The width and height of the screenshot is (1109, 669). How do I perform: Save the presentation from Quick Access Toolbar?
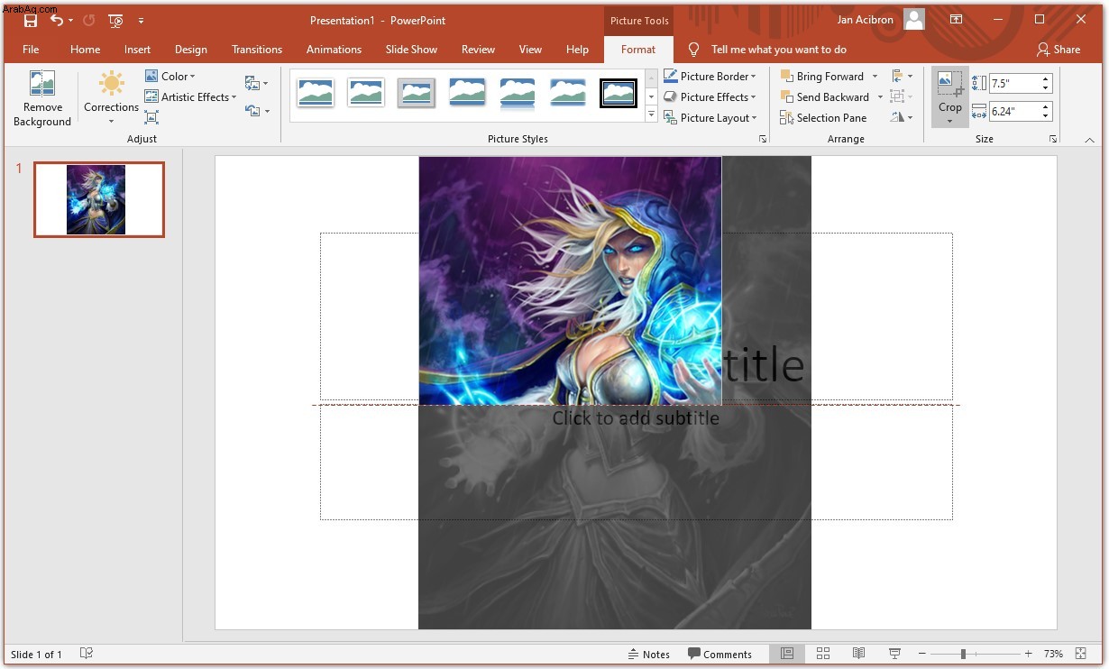(30, 20)
